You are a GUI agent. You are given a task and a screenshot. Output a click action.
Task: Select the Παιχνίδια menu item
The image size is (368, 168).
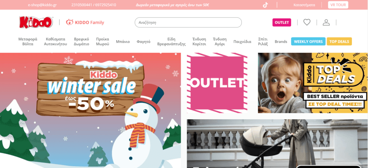point(242,42)
